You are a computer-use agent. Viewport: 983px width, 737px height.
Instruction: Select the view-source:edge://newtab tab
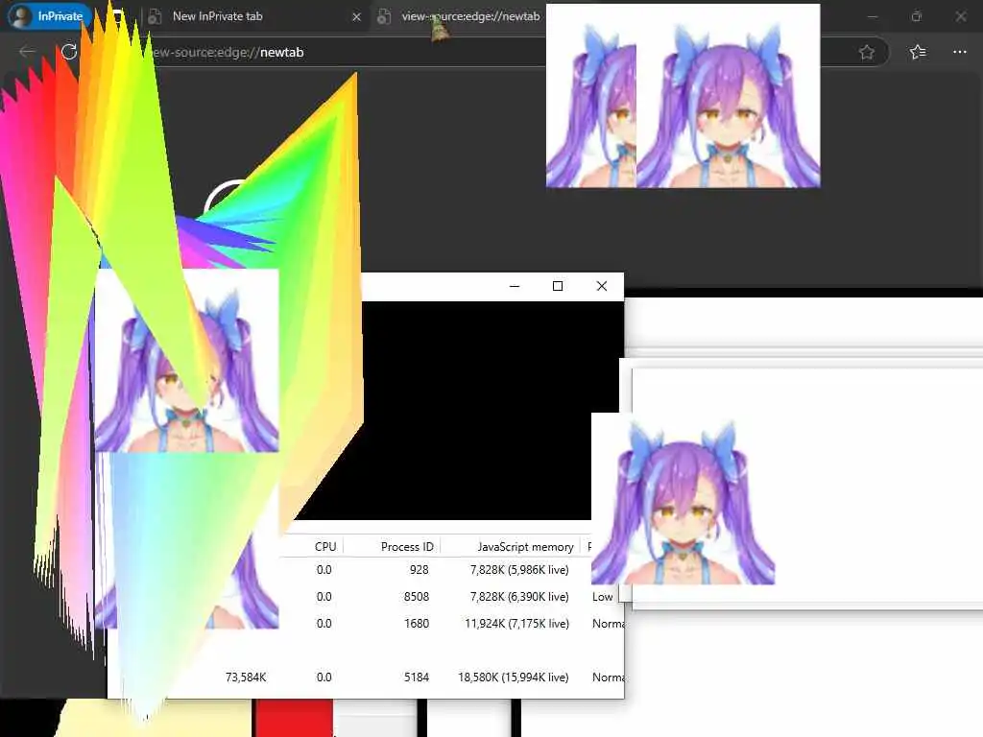click(461, 16)
